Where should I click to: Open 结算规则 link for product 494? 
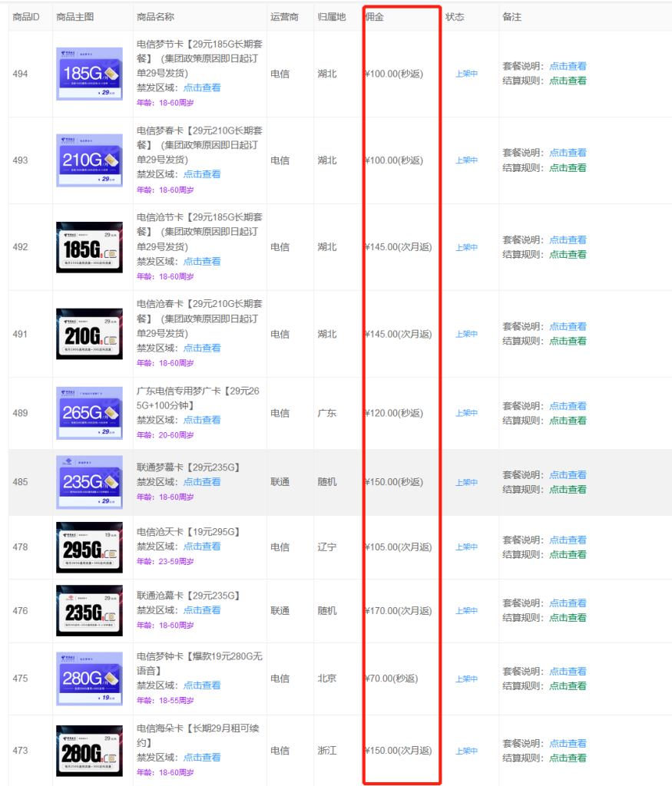568,81
